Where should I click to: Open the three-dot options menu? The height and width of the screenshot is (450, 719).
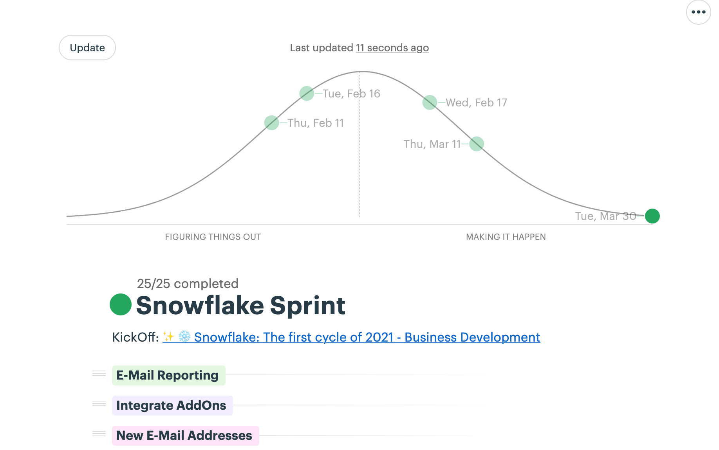tap(698, 12)
